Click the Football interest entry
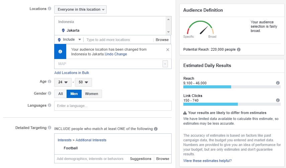The height and width of the screenshot is (168, 286). [x=71, y=148]
